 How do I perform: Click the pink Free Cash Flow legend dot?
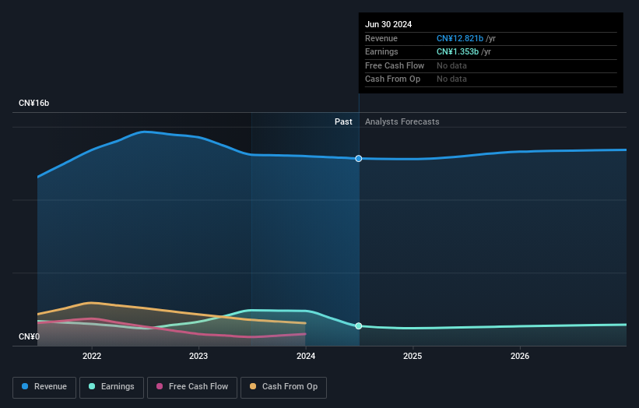(160, 386)
